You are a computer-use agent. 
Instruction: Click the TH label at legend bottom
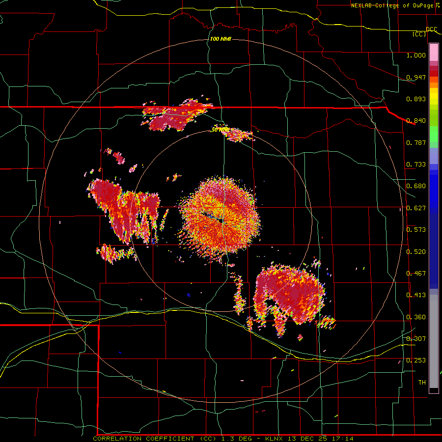tap(422, 383)
